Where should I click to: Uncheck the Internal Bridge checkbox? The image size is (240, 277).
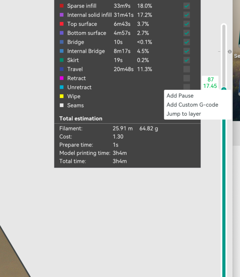point(187,51)
